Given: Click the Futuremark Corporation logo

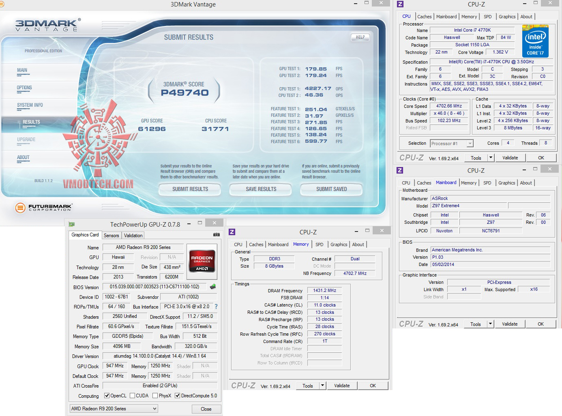Looking at the screenshot, I should [43, 208].
